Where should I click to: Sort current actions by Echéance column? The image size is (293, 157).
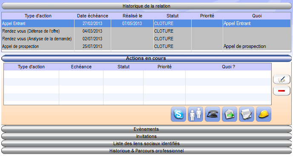[x=81, y=67]
